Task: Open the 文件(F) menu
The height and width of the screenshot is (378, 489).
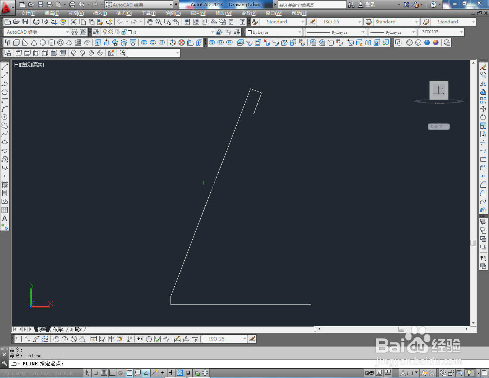Action: [x=28, y=13]
